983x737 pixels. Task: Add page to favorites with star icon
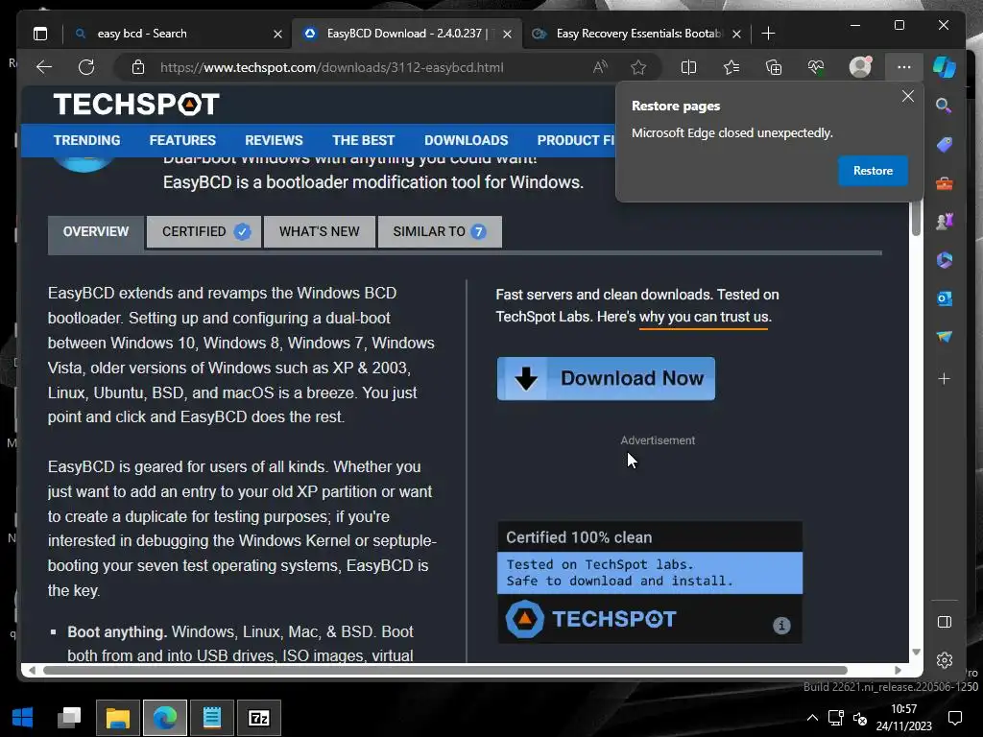tap(638, 67)
